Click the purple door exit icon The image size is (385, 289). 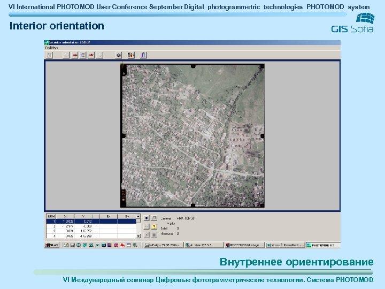coord(143,55)
